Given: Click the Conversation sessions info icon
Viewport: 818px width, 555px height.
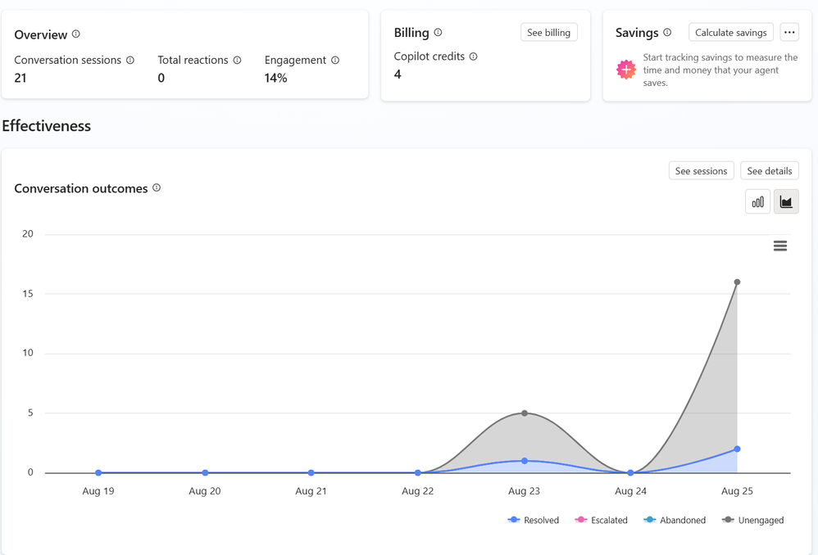Looking at the screenshot, I should (x=130, y=60).
